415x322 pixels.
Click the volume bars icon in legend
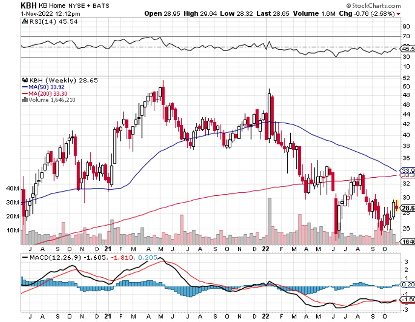coord(25,100)
